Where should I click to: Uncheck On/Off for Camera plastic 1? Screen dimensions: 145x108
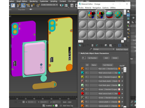[x=122, y=102]
